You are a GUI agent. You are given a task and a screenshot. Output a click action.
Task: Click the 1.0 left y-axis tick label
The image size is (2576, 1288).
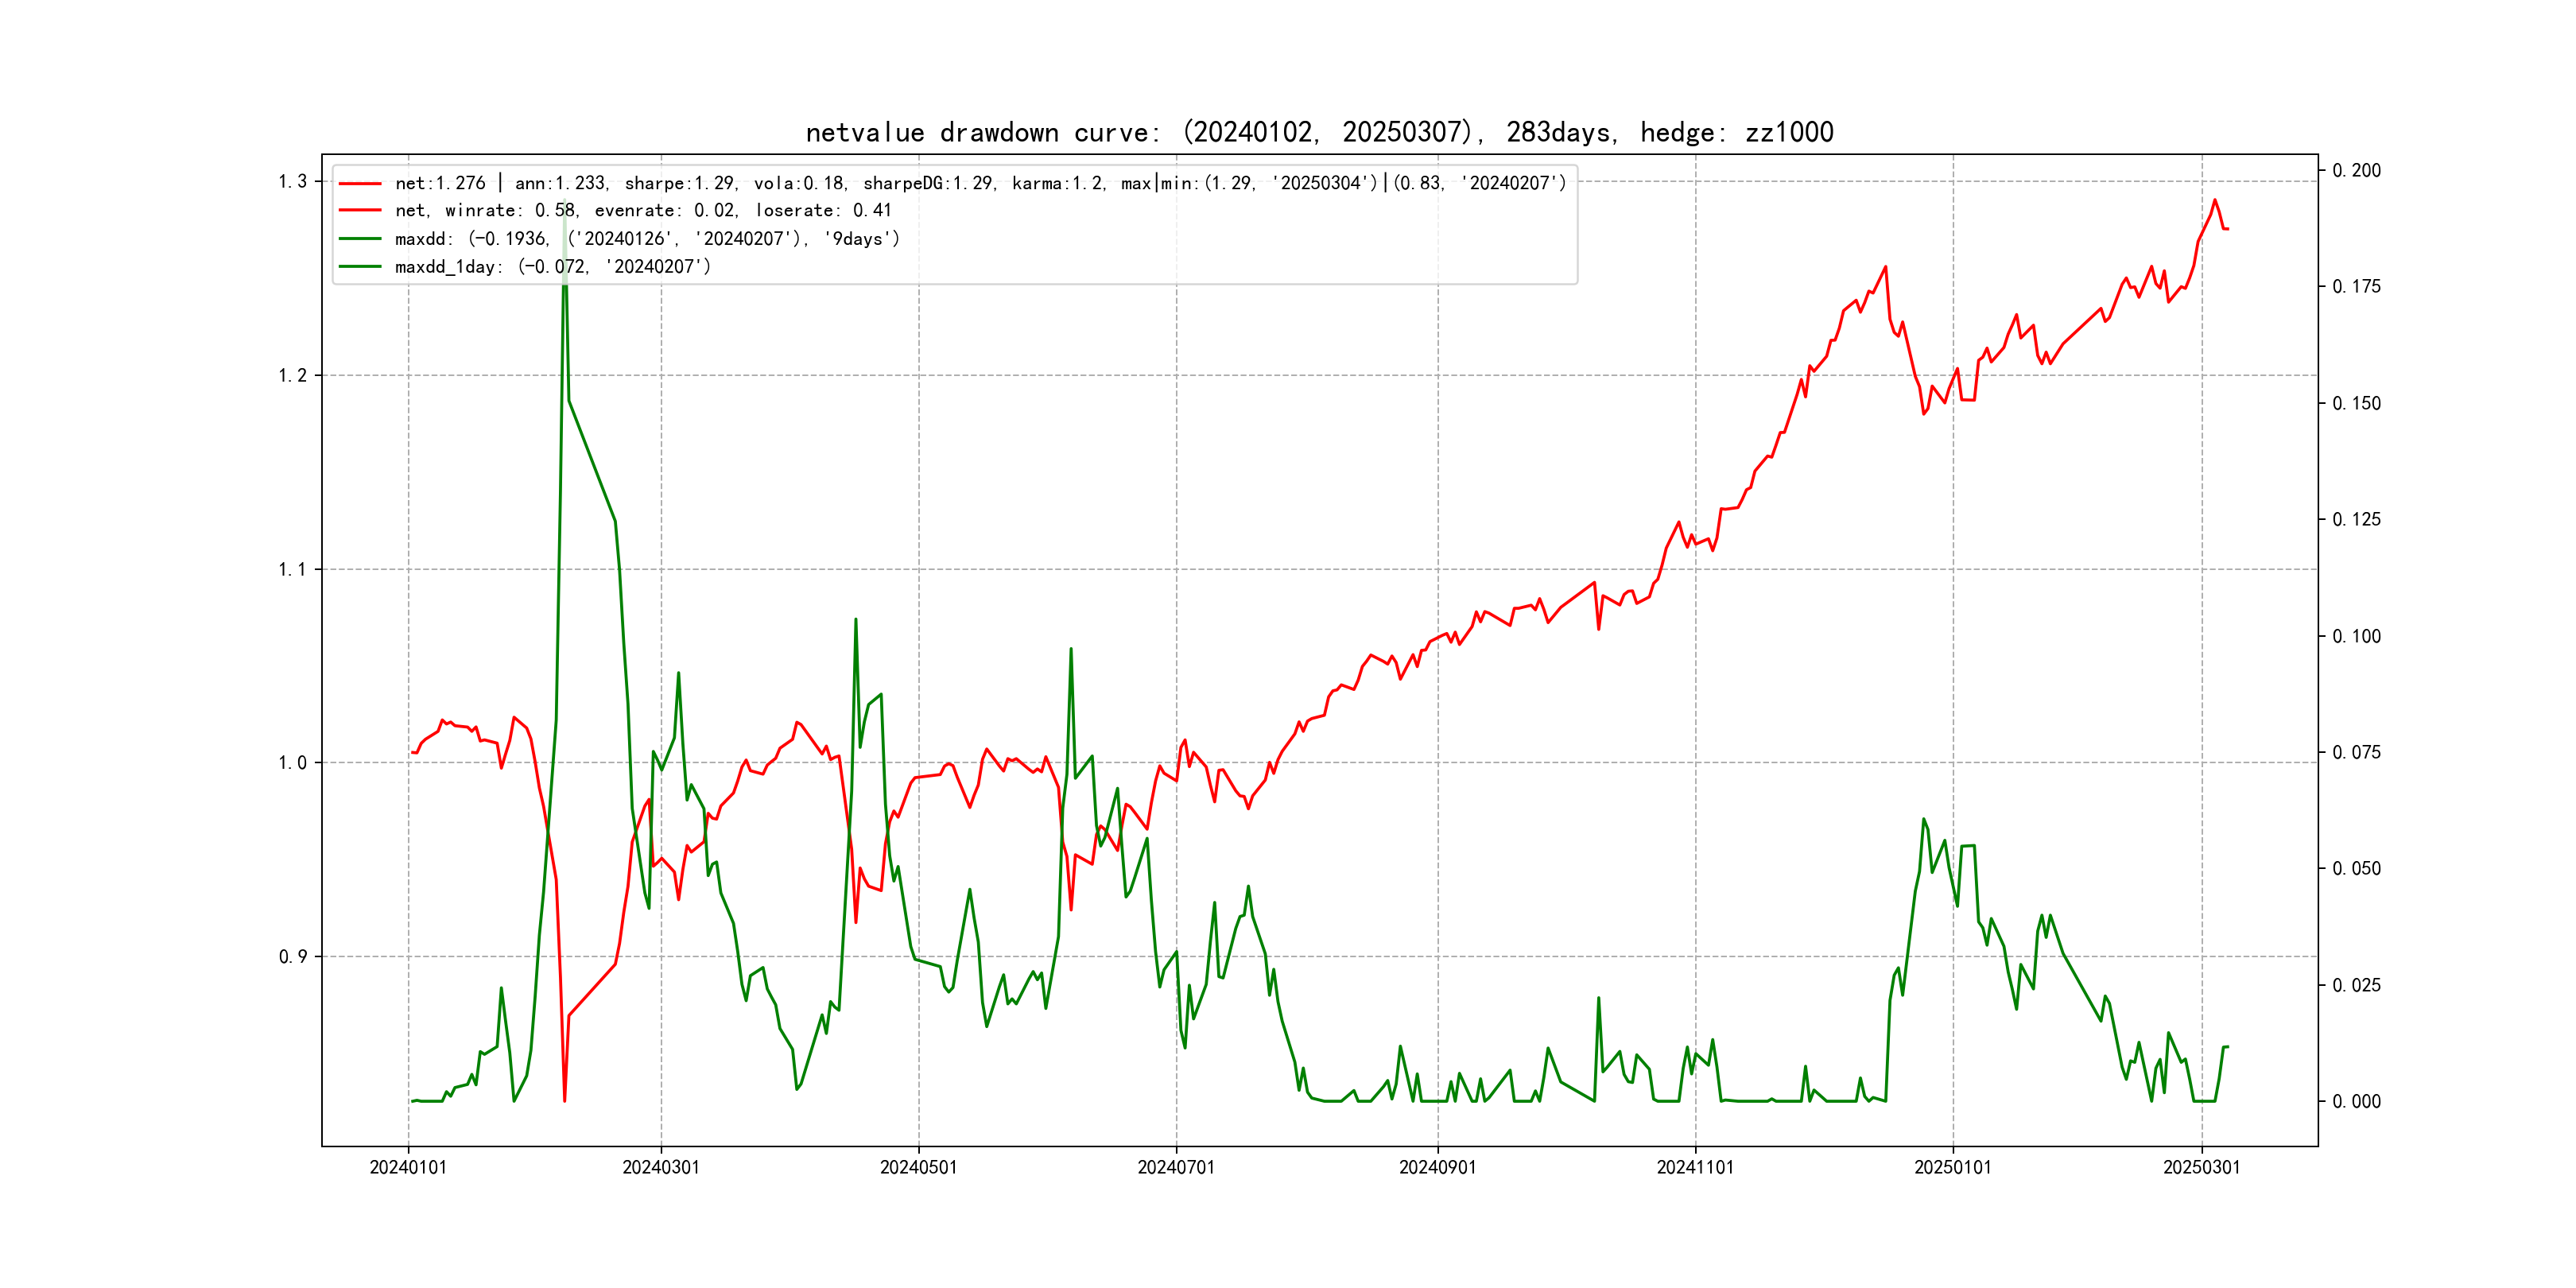pos(292,763)
